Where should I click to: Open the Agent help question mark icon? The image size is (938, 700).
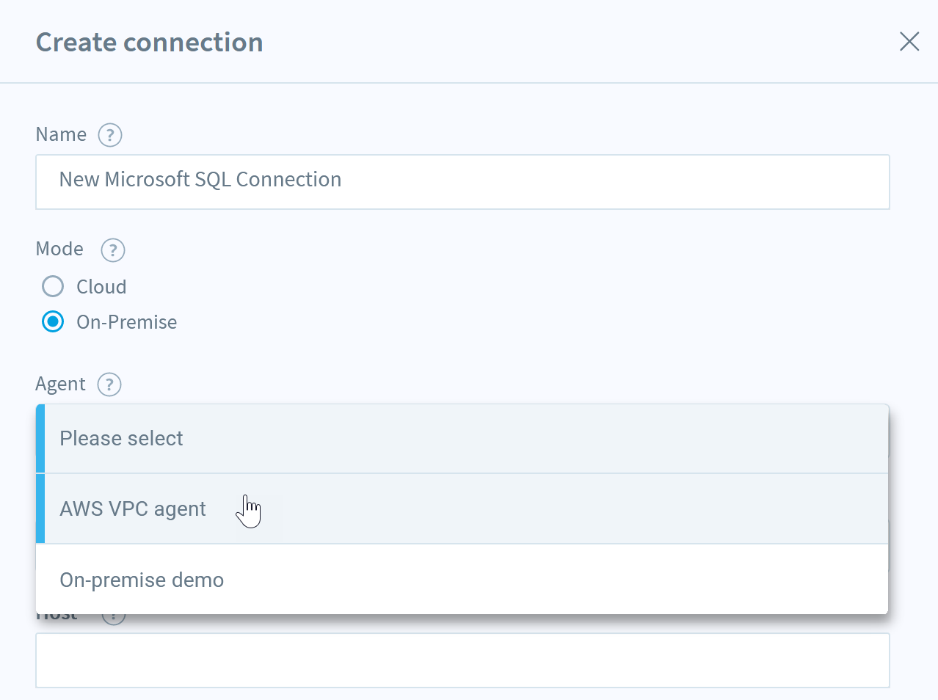click(x=109, y=384)
